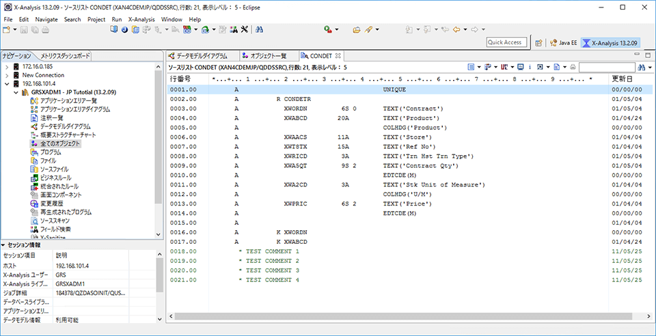Image resolution: width=656 pixels, height=336 pixels.
Task: Click the wrench and screwdriver tools icon
Action: point(245,29)
